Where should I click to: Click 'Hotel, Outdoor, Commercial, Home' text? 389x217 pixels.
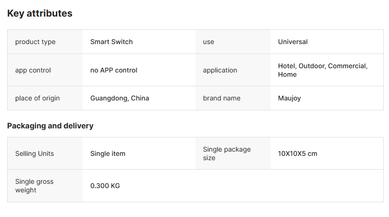[x=323, y=70]
